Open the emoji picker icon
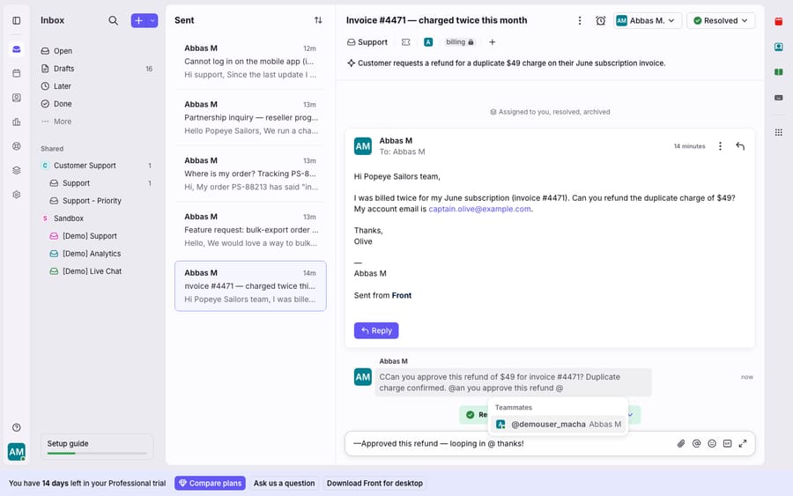Image resolution: width=793 pixels, height=496 pixels. pos(712,443)
